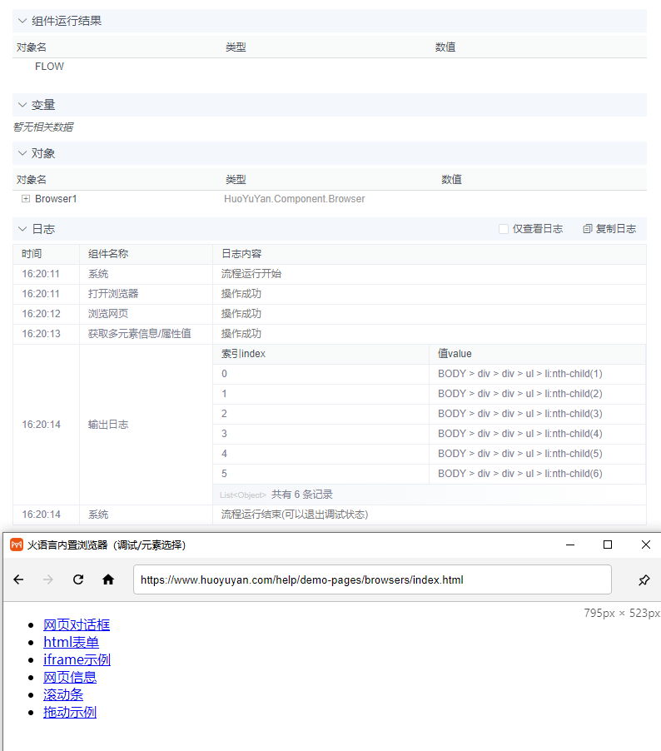Viewport: 661px width, 751px height.
Task: Go to browser home page
Action: [x=108, y=579]
